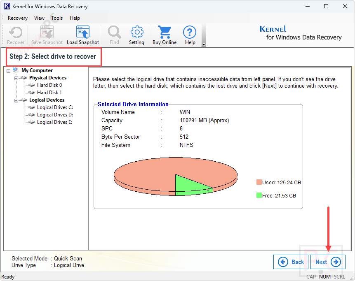
Task: Click the green free slice of pie chart
Action: pos(188,186)
